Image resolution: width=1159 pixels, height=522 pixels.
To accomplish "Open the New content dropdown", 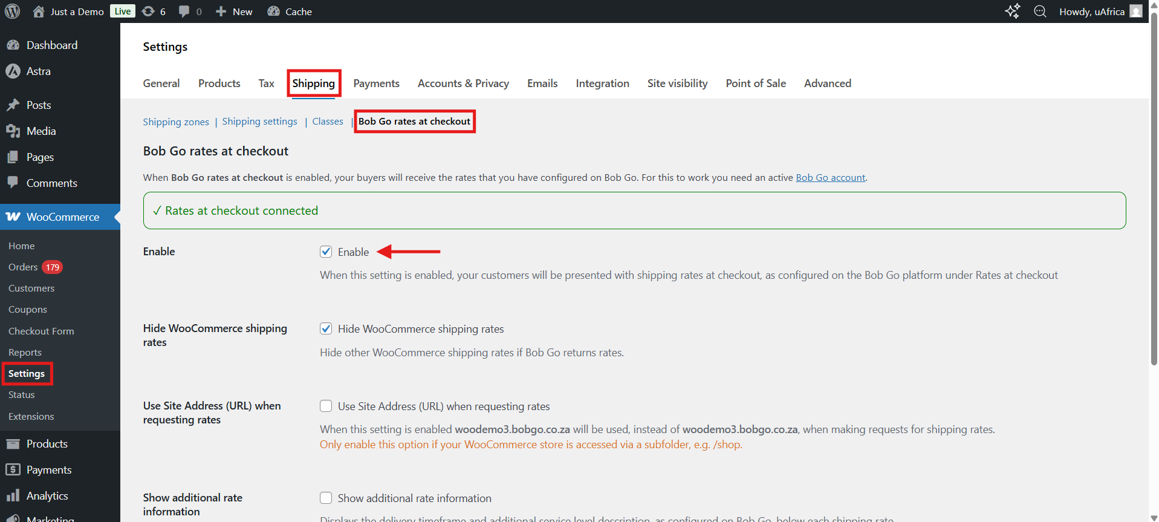I will [235, 11].
